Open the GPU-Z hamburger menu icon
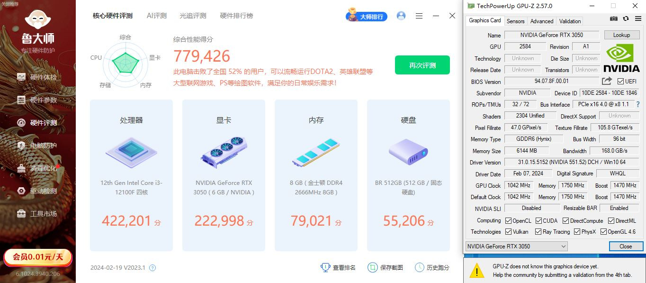Image resolution: width=646 pixels, height=283 pixels. point(637,18)
